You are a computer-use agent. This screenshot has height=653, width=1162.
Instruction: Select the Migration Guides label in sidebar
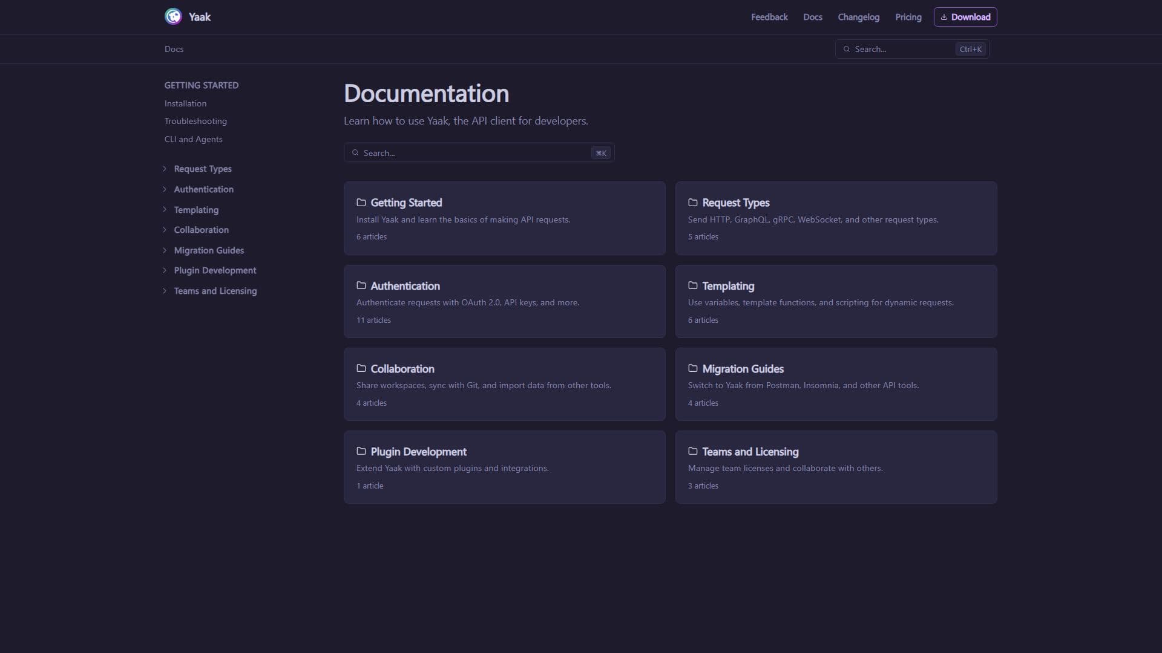(x=209, y=250)
